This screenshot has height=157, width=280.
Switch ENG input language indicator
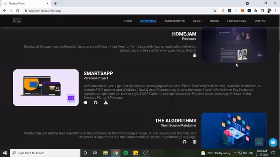click(251, 153)
